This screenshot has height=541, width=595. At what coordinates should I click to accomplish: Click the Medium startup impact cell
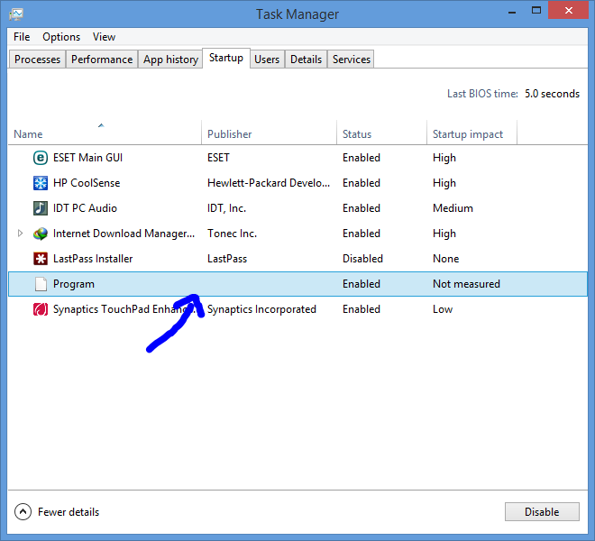[453, 208]
